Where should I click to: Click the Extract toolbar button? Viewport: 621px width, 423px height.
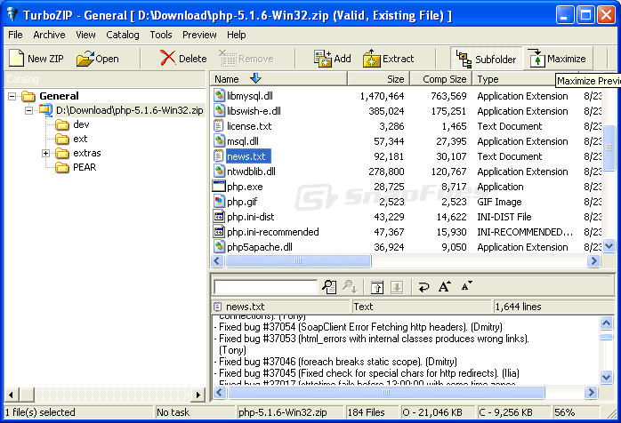pyautogui.click(x=388, y=59)
